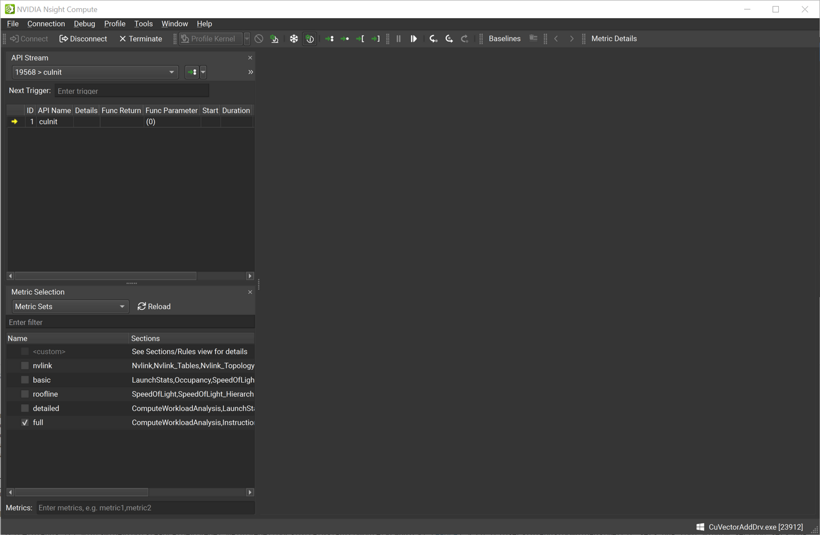The image size is (820, 535).
Task: Click the API Name column header
Action: pos(54,110)
